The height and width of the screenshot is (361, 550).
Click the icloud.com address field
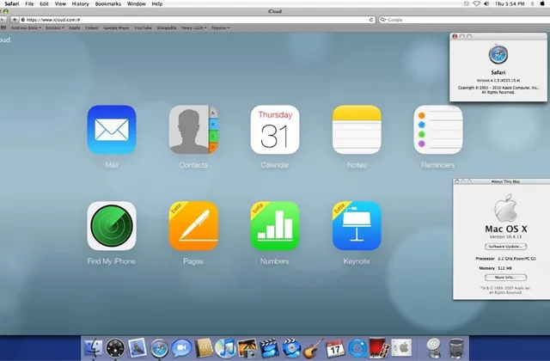198,20
